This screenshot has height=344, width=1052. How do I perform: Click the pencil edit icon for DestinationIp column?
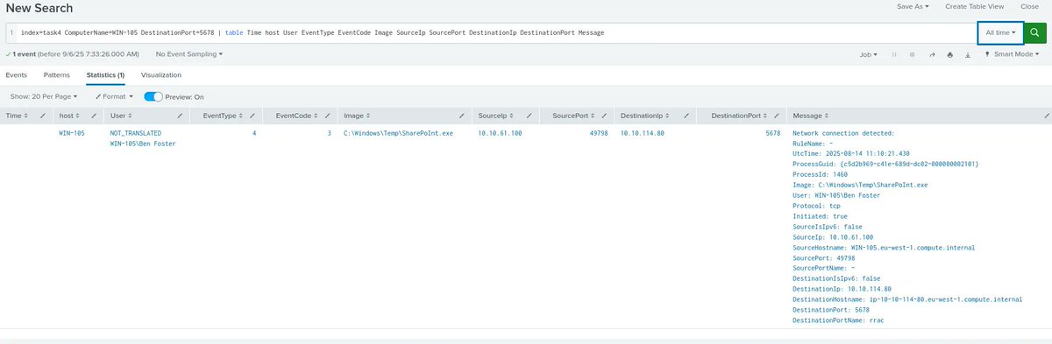click(687, 116)
